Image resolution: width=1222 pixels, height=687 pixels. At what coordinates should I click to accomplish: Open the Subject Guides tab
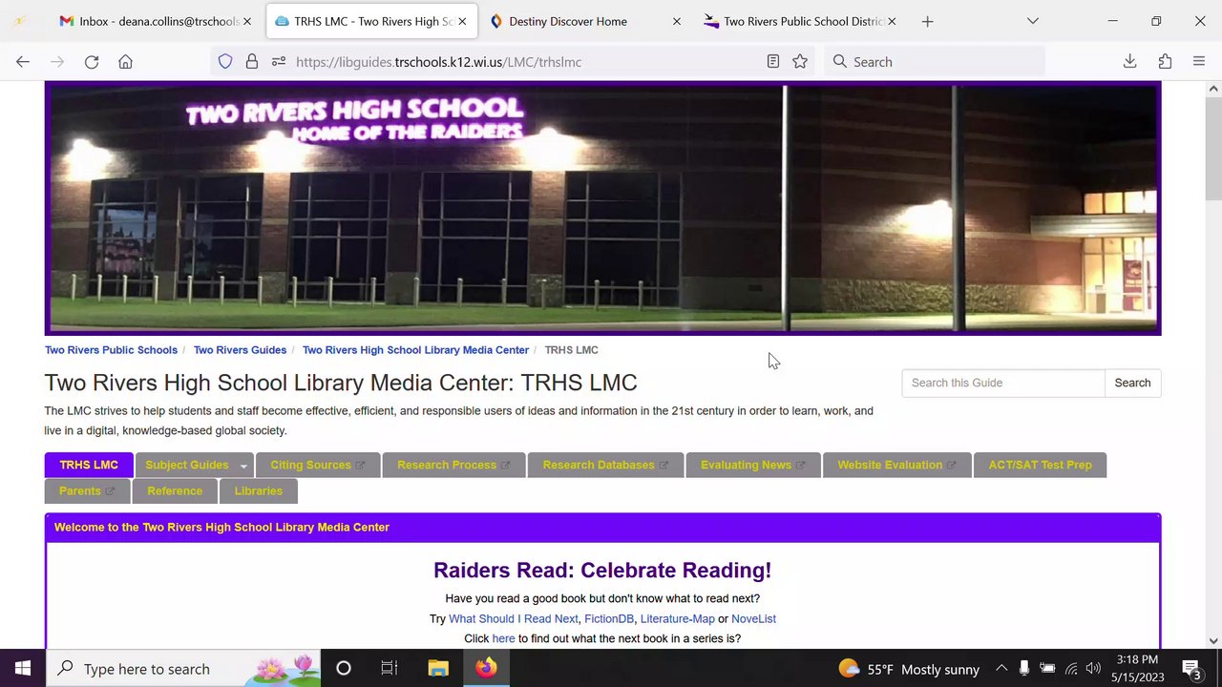187,465
